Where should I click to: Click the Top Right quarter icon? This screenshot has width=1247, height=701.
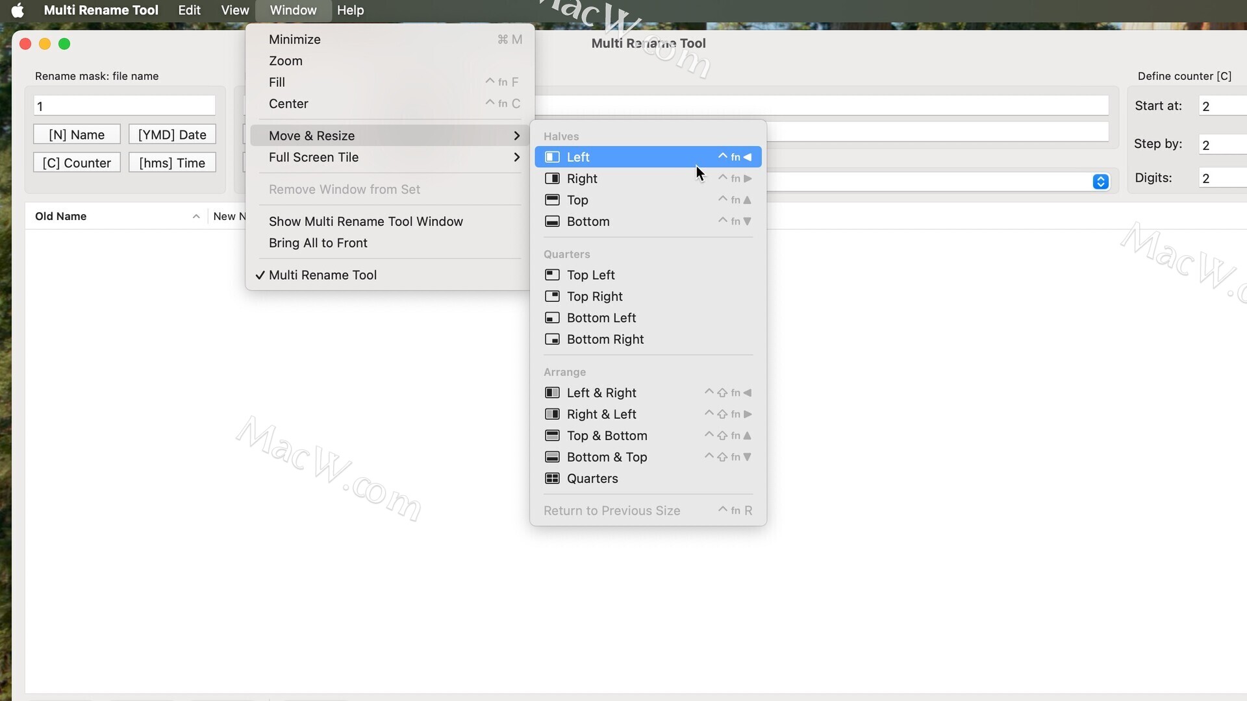tap(552, 296)
